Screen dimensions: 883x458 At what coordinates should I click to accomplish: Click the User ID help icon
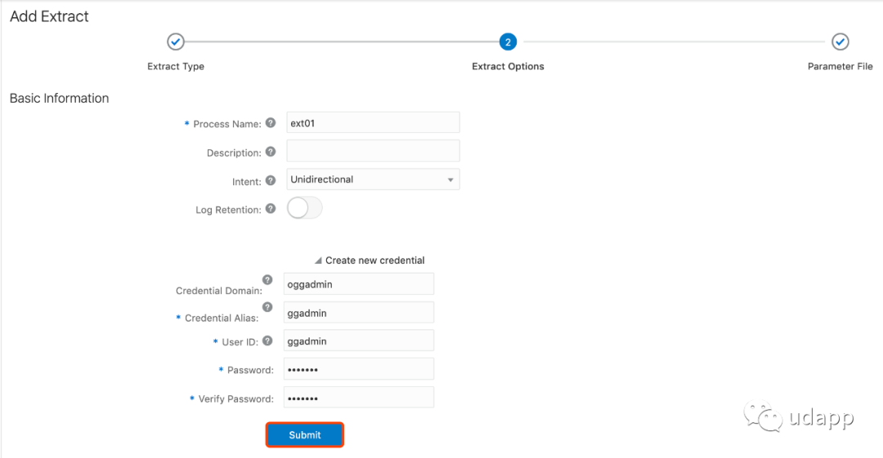pyautogui.click(x=267, y=341)
